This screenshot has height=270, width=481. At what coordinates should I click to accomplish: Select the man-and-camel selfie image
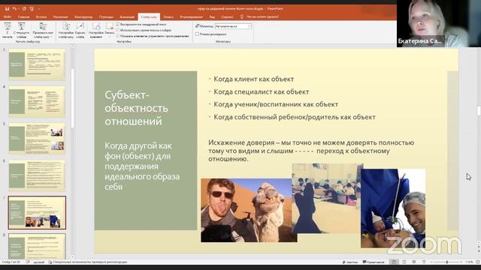click(x=247, y=210)
